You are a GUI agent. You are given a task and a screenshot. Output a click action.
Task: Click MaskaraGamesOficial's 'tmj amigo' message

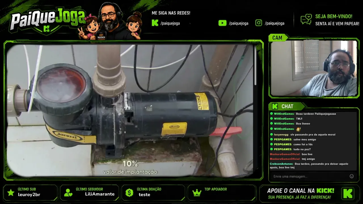[x=308, y=159]
